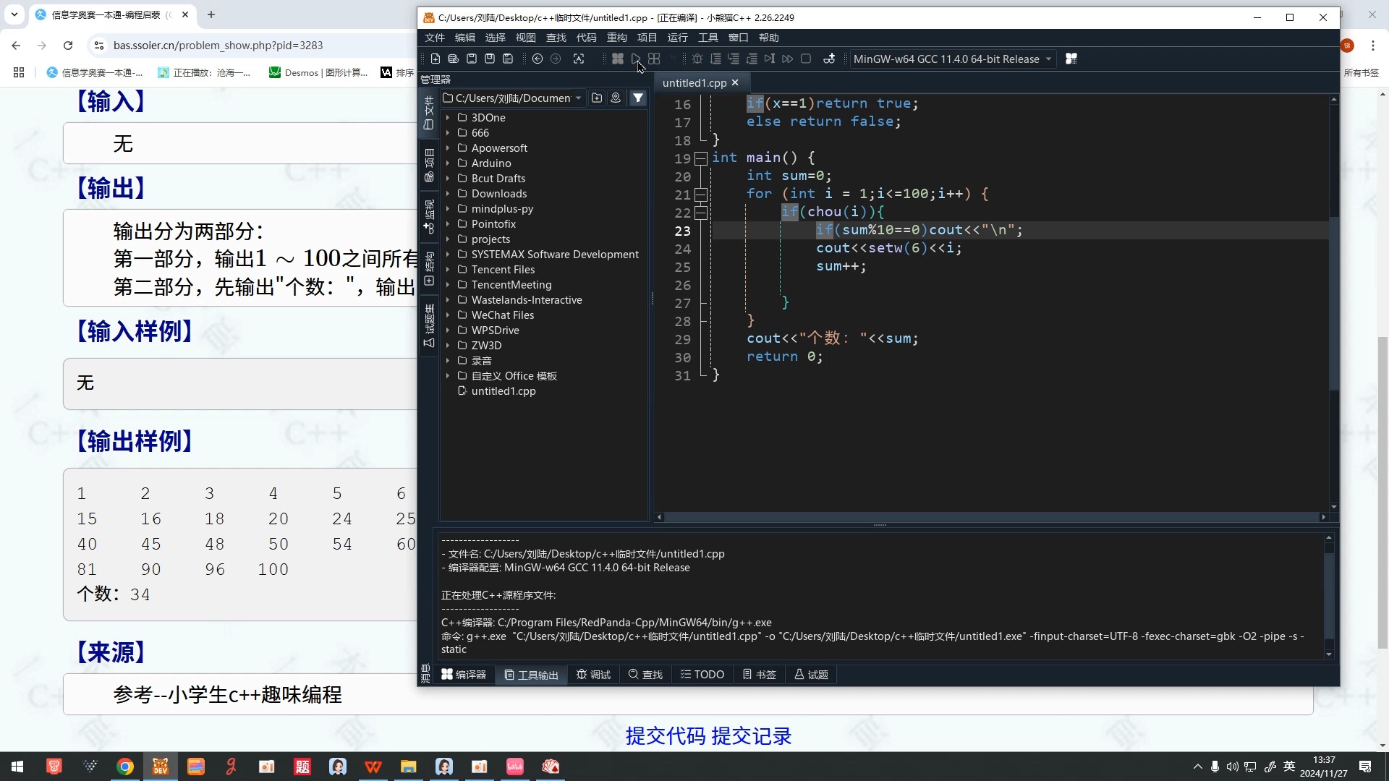Open the new folder icon in file panel
Screen dimensions: 1389x781
coord(597,98)
